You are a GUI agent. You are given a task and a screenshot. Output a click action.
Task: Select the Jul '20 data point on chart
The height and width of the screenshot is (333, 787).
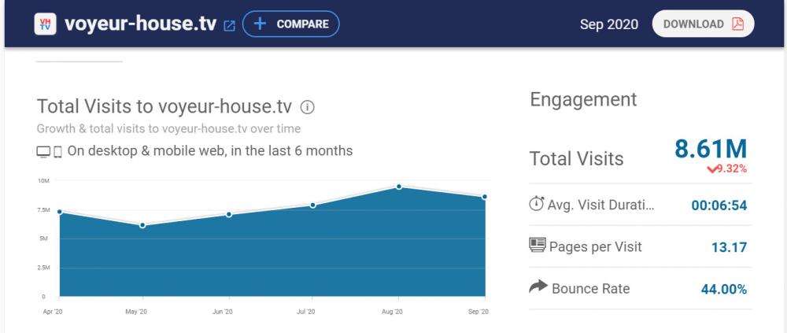click(312, 205)
